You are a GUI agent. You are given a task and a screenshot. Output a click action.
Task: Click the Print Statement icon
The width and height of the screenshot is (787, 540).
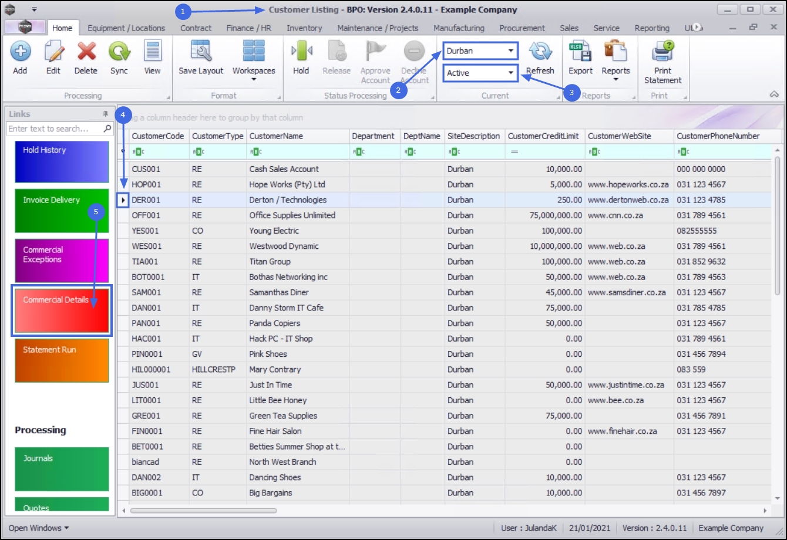[x=662, y=52]
